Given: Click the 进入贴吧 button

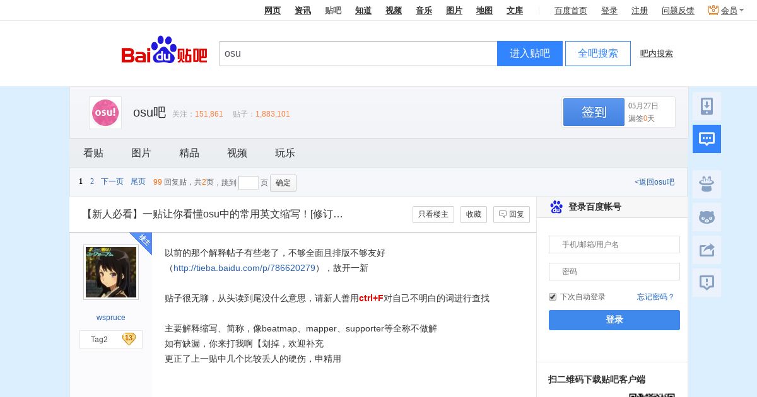Looking at the screenshot, I should tap(530, 54).
